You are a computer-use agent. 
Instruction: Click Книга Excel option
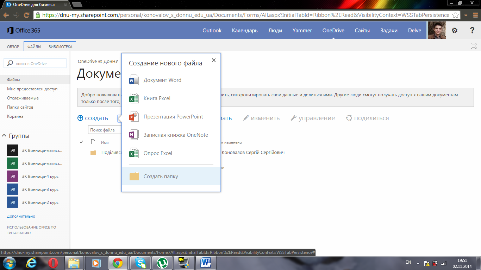coord(171,98)
